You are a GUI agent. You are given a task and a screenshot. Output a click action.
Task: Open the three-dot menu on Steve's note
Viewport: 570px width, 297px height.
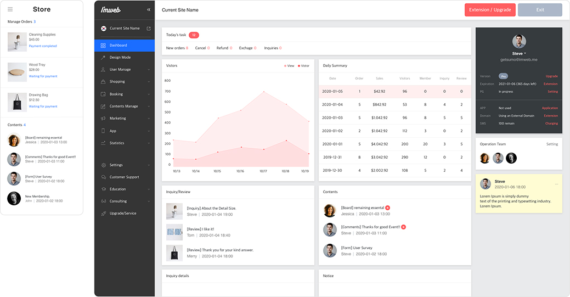click(556, 183)
